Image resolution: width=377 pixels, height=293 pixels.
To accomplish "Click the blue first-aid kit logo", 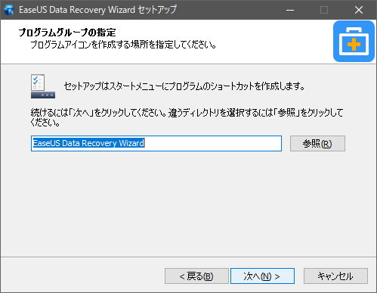I will tap(354, 42).
